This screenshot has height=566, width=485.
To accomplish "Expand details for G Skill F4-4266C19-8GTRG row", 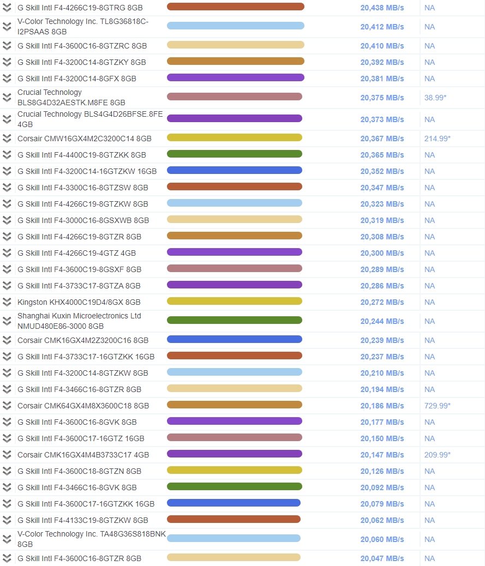I will pos(7,8).
